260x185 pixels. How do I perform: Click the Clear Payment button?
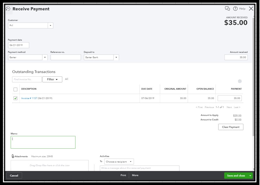[231, 127]
